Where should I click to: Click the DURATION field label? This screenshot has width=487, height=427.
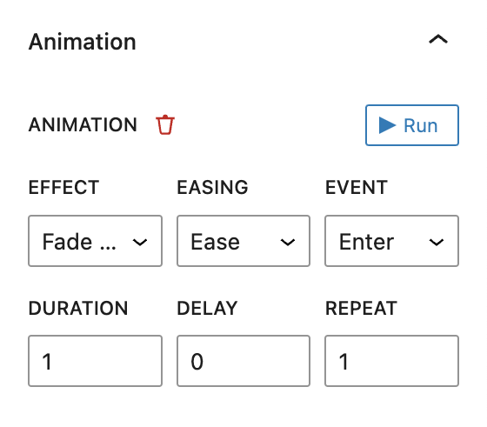[x=78, y=308]
